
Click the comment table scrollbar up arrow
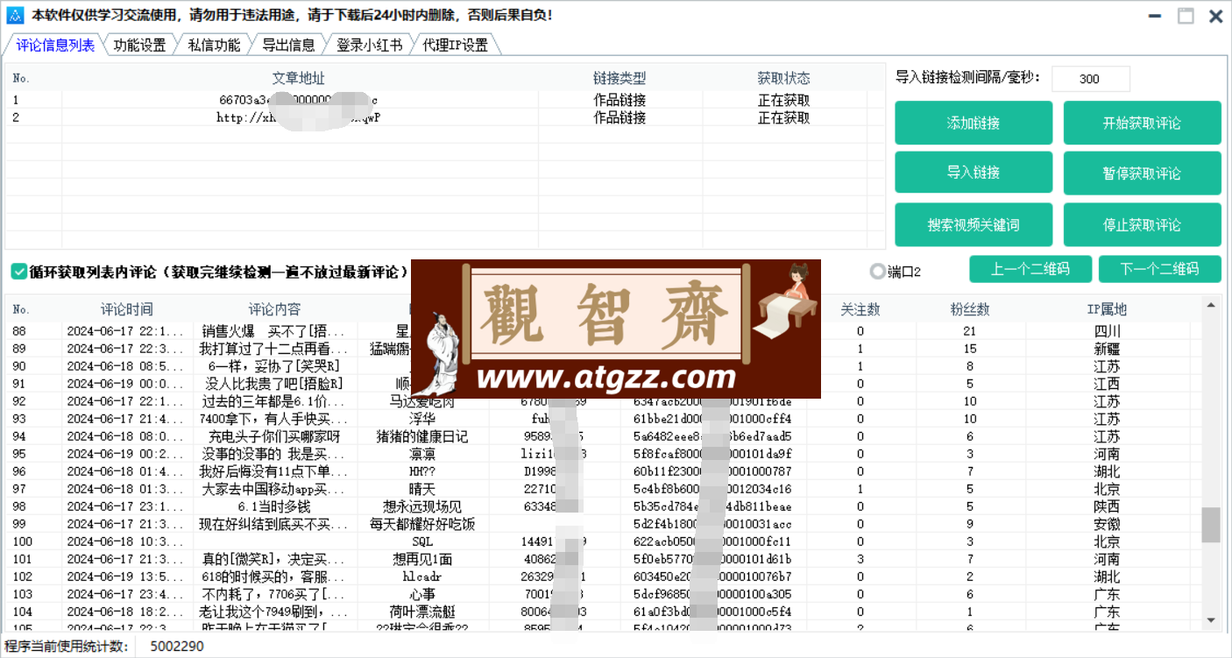pos(1211,305)
